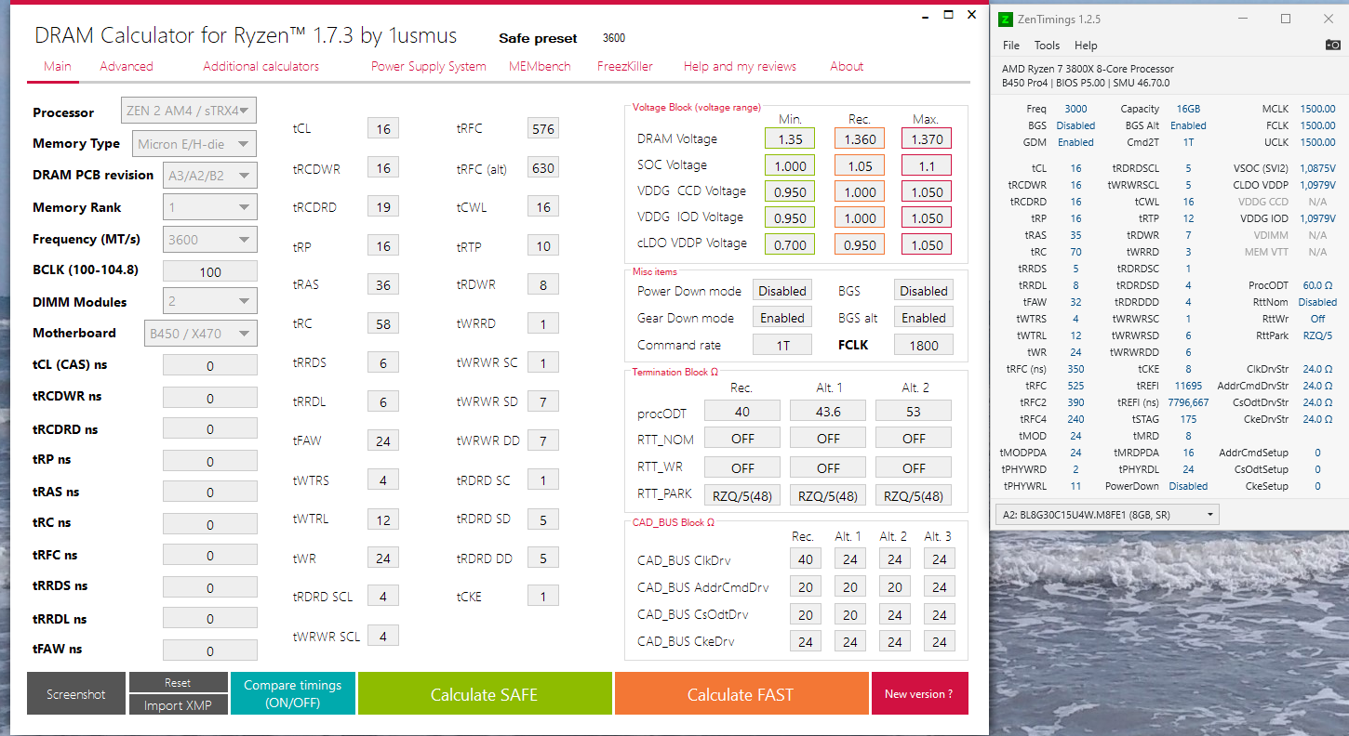
Task: Click the CAD_BUS ClkDrv Rec. 40 value
Action: [x=806, y=559]
